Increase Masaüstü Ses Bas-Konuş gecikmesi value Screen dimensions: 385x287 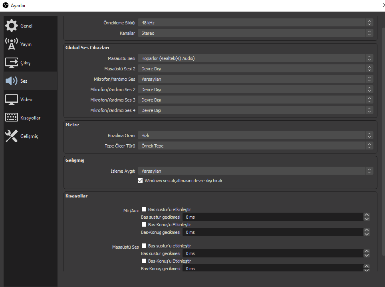367,266
